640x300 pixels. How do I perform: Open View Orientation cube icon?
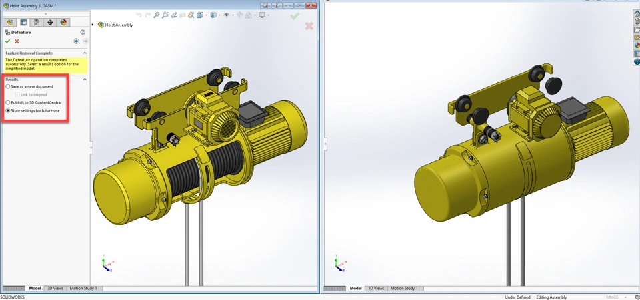coord(199,15)
